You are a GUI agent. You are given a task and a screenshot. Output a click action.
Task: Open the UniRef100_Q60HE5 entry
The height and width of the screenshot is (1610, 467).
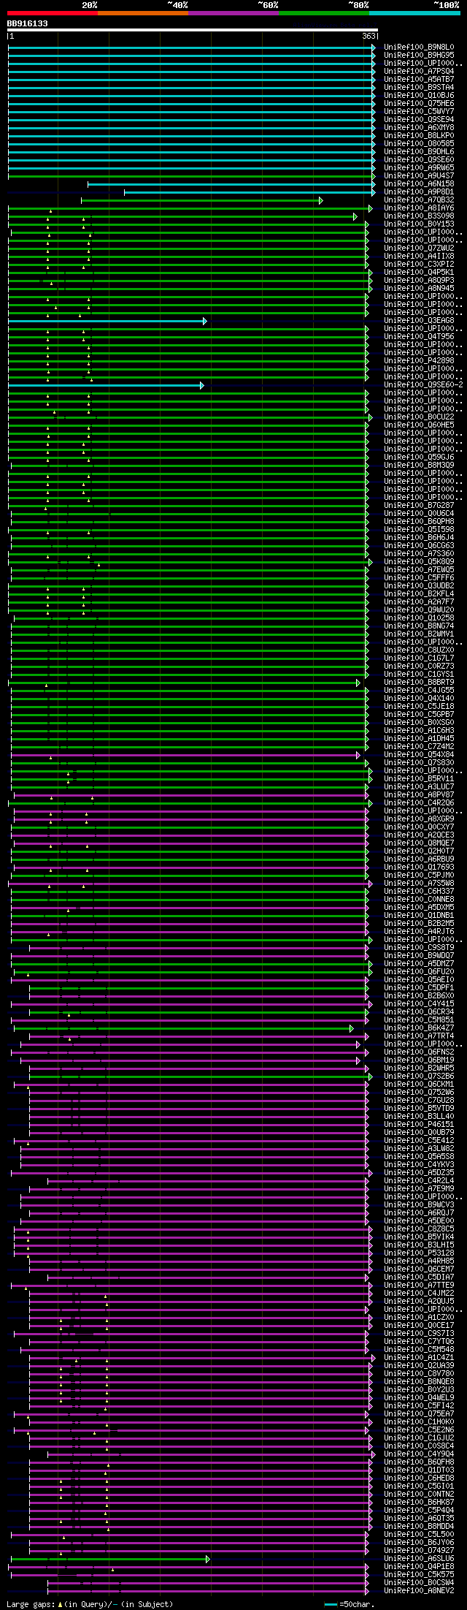point(419,425)
